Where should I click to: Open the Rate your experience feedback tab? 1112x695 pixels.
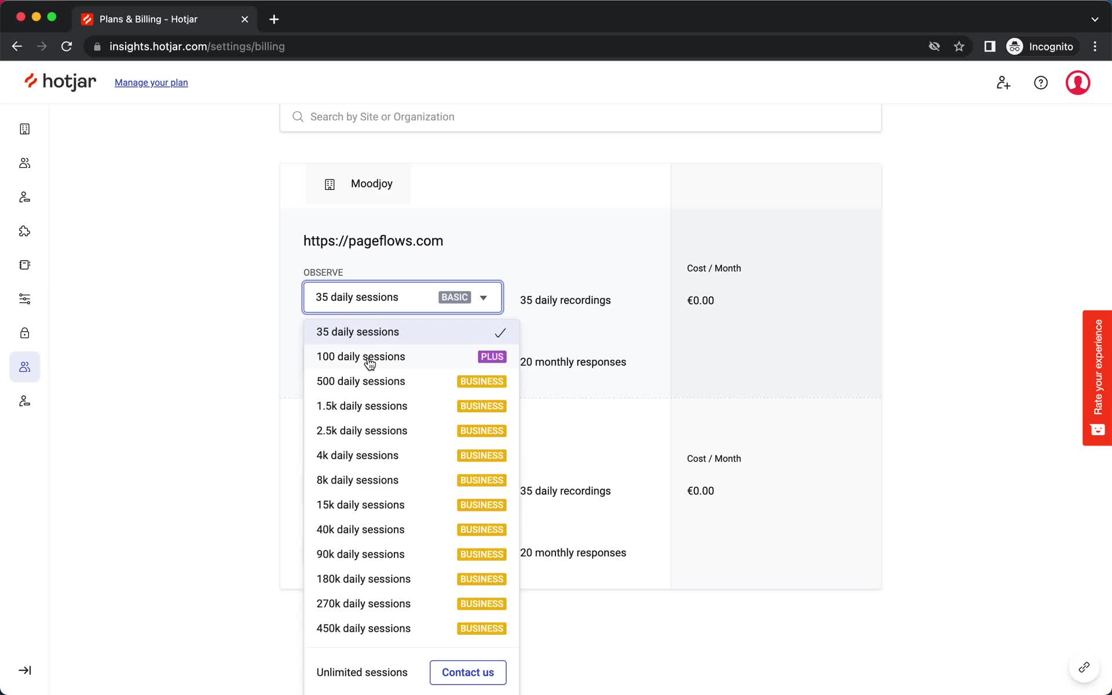click(x=1097, y=378)
